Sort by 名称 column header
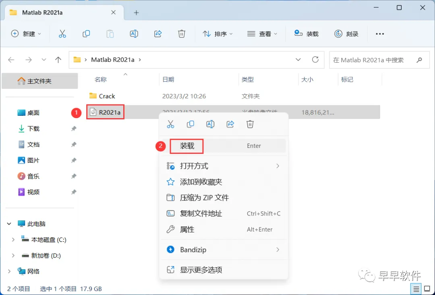This screenshot has height=295, width=435. pyautogui.click(x=100, y=80)
